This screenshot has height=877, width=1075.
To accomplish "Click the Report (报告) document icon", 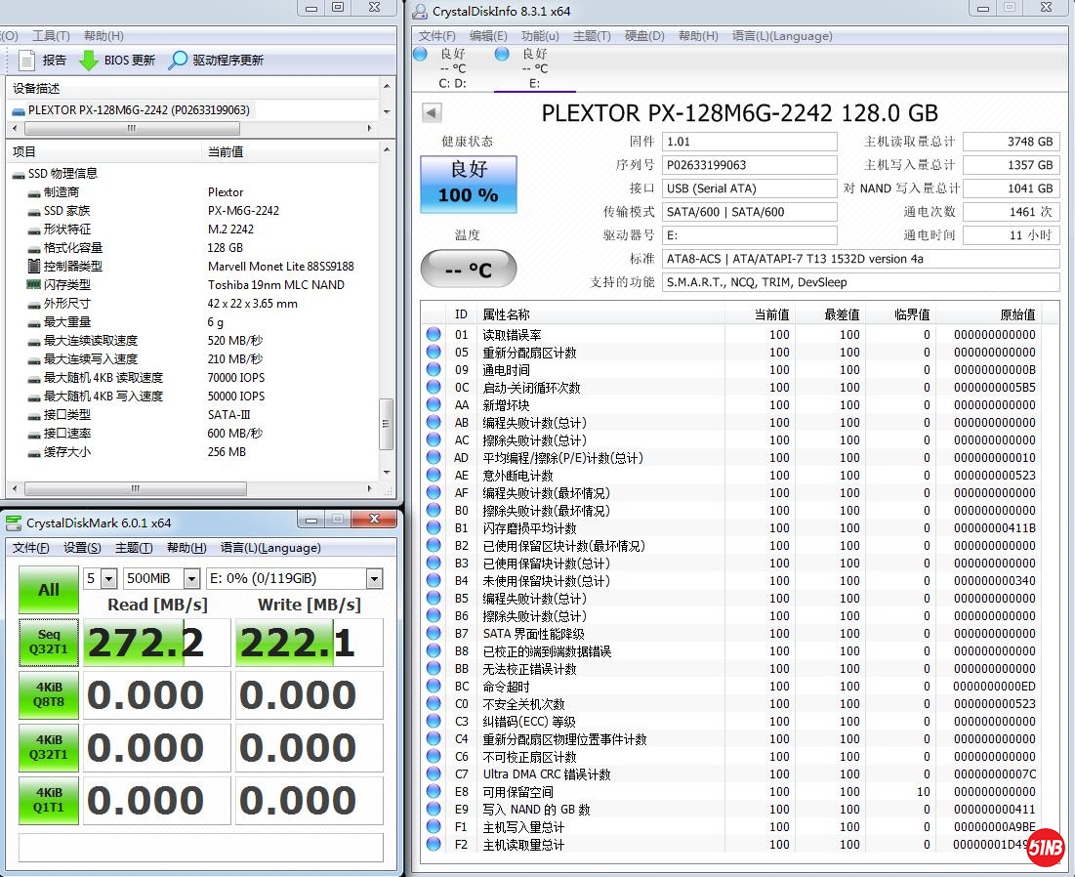I will tap(26, 61).
